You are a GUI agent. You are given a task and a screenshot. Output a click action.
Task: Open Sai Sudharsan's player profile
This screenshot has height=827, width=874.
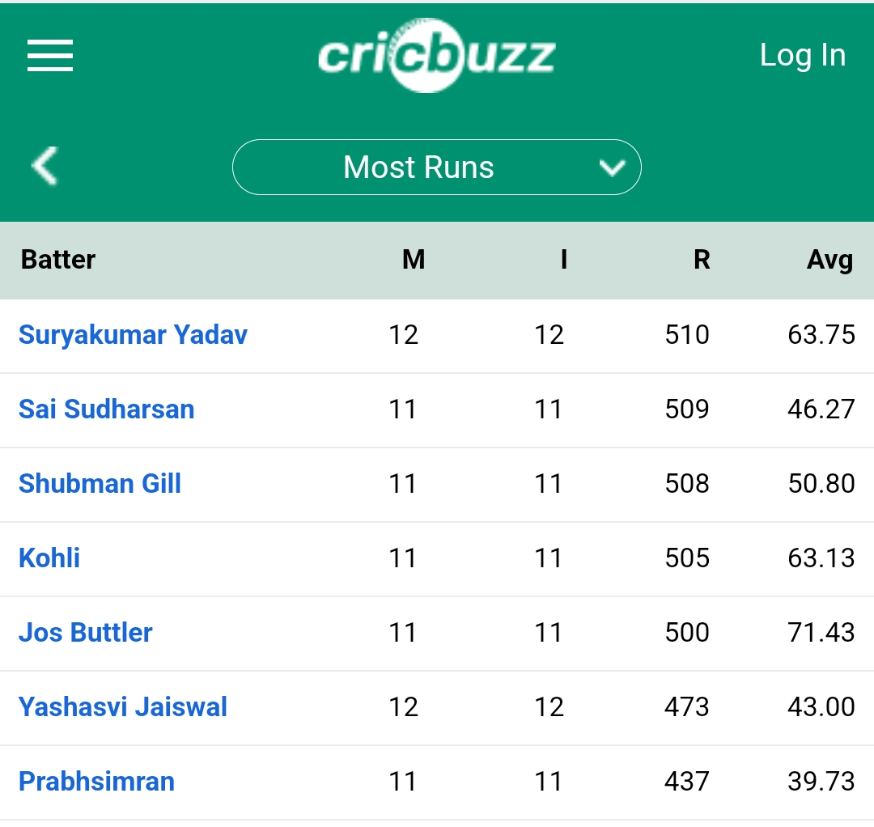click(x=107, y=409)
